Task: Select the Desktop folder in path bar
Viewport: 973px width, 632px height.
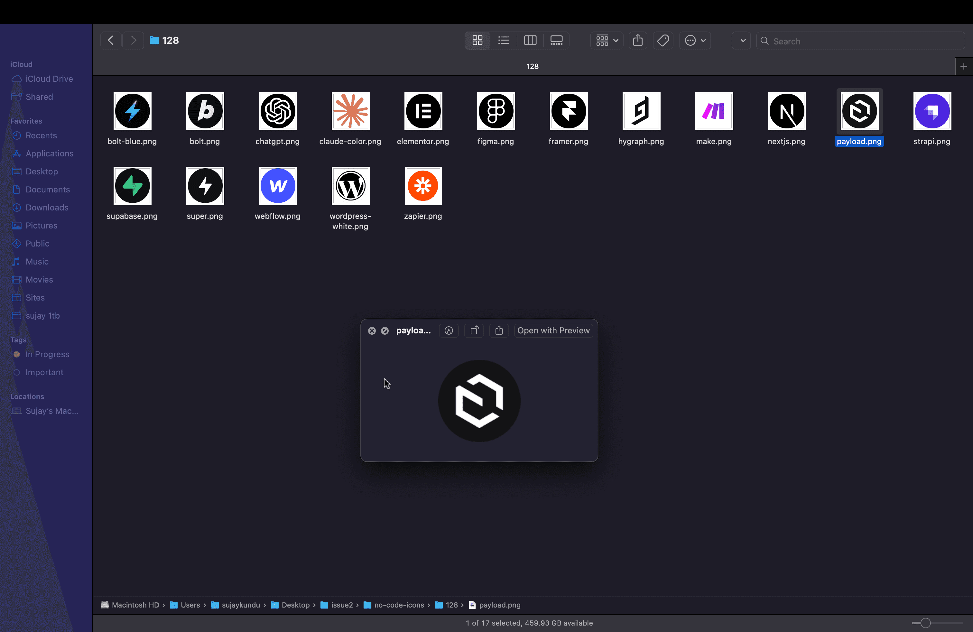Action: click(295, 605)
